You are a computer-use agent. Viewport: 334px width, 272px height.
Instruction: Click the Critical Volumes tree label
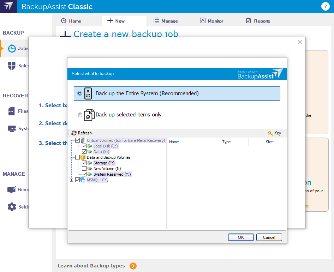(x=126, y=140)
